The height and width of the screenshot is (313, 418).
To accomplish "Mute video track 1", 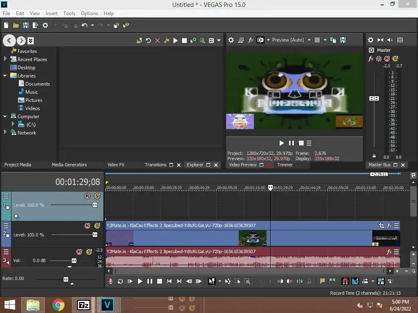I will (x=87, y=196).
